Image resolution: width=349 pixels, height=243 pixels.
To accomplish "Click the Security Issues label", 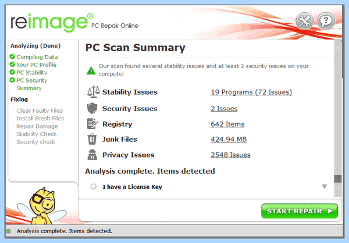I will pos(130,109).
